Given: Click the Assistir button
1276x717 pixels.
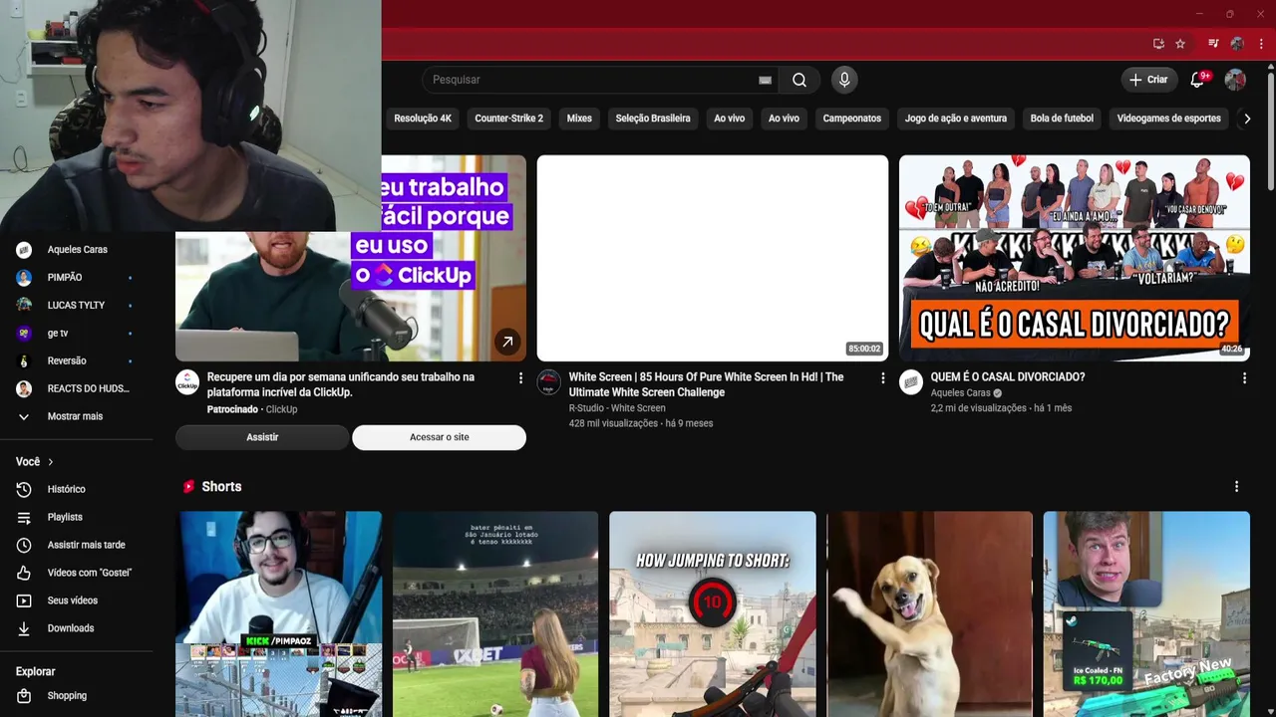Looking at the screenshot, I should pyautogui.click(x=262, y=437).
